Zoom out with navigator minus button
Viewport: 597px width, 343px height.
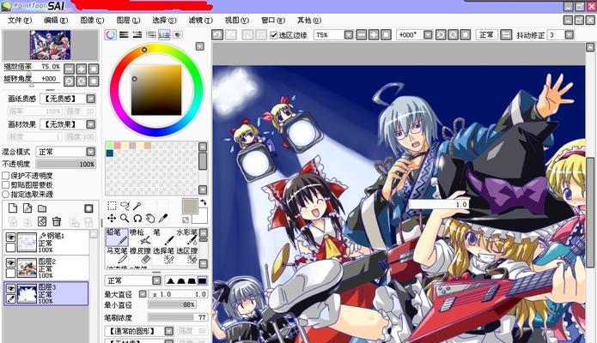pos(69,69)
